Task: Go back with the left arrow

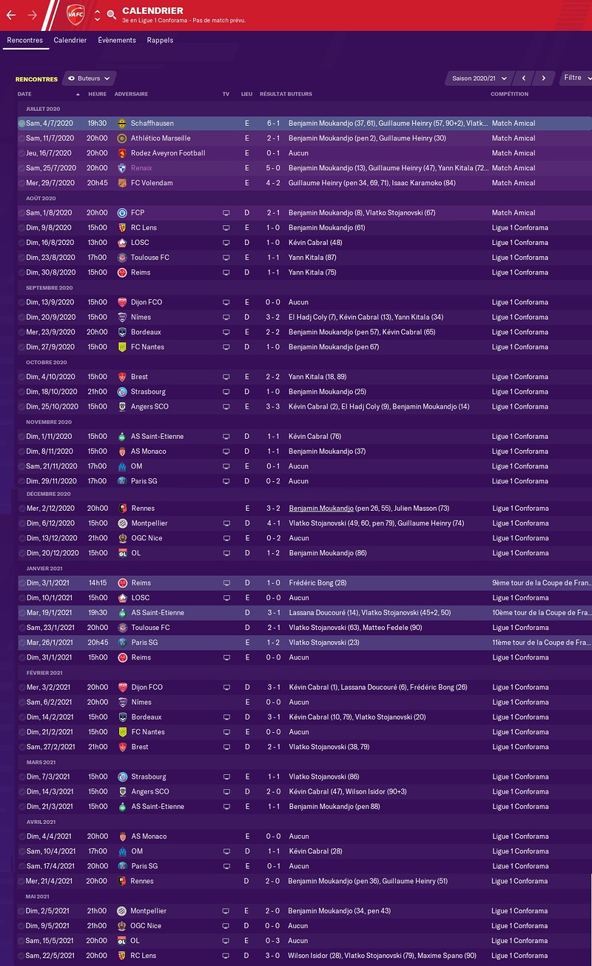Action: click(x=10, y=15)
